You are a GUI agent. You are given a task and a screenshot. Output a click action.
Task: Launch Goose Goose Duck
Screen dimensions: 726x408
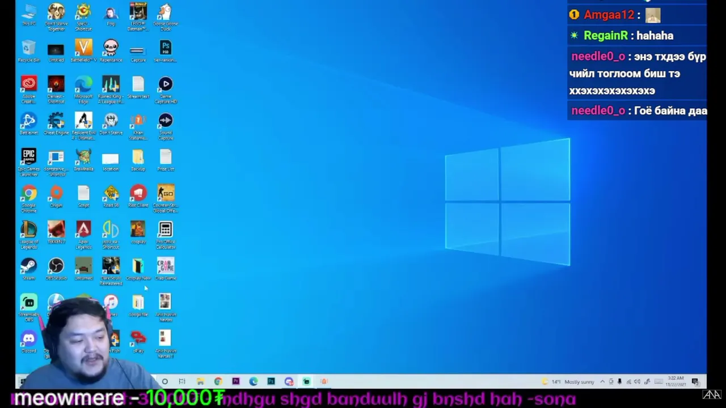tap(165, 17)
